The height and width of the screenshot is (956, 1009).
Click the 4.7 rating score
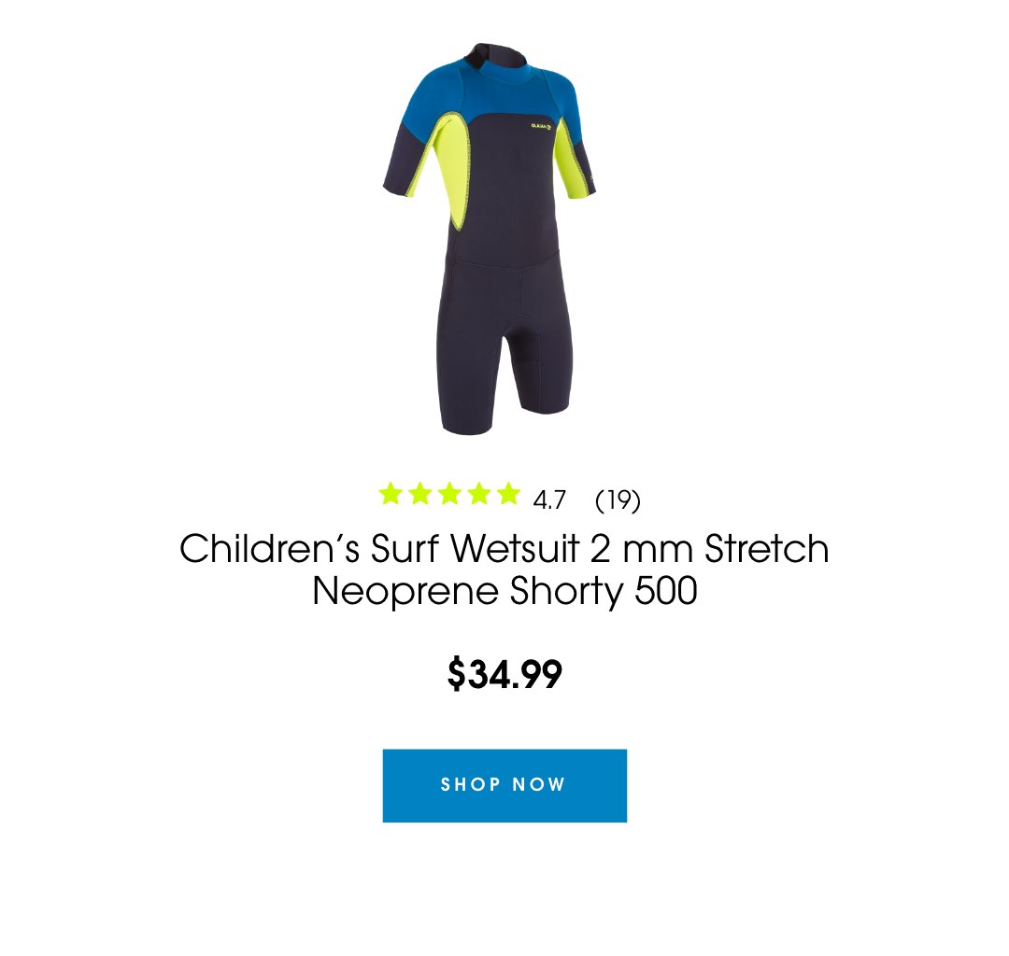pos(549,499)
